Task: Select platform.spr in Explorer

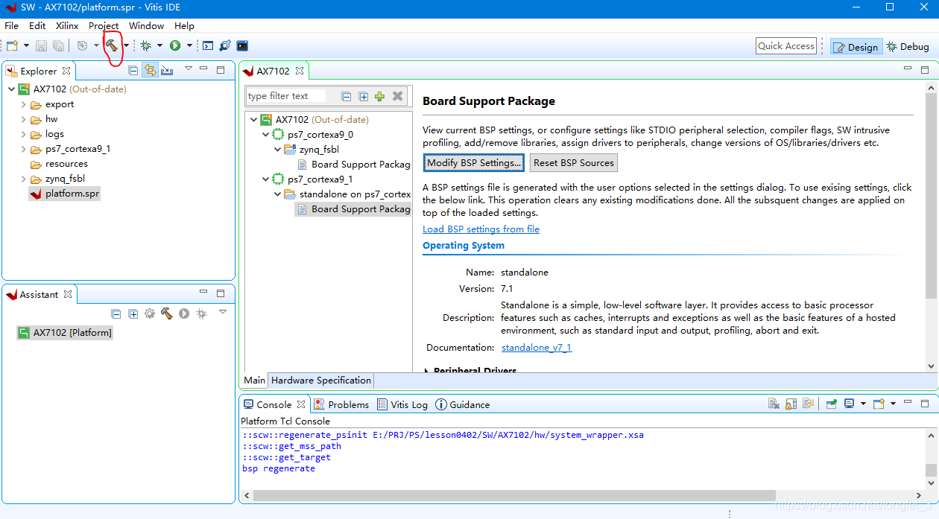Action: coord(65,194)
